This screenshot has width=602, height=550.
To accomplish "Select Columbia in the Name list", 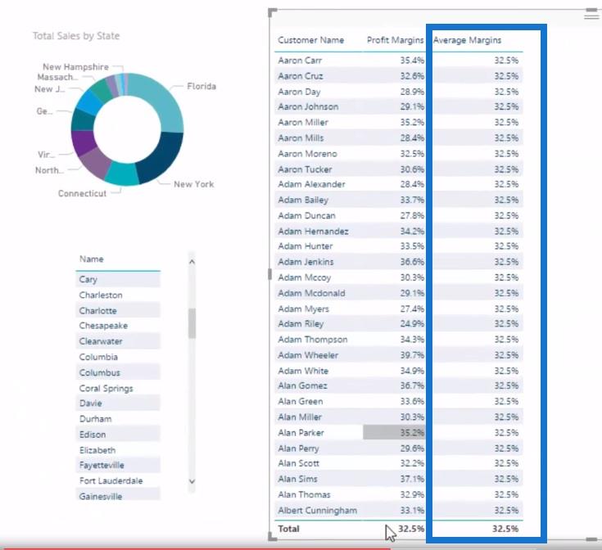I will (x=117, y=357).
